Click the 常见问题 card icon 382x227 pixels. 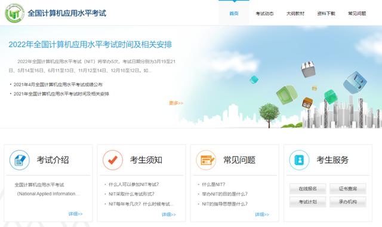(206, 160)
